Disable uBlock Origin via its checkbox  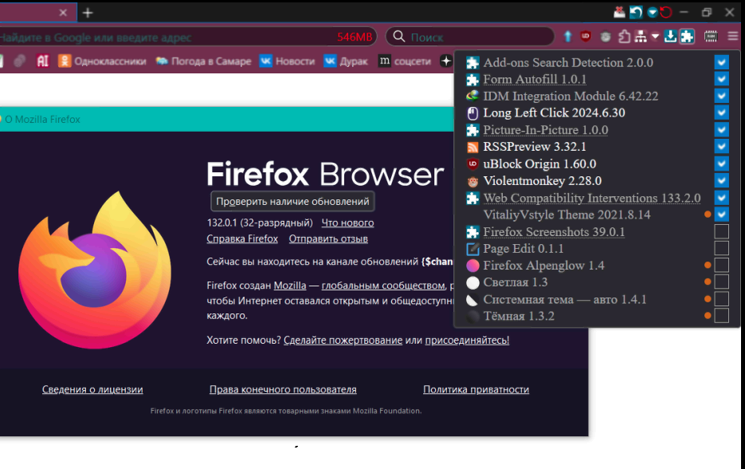click(x=721, y=164)
